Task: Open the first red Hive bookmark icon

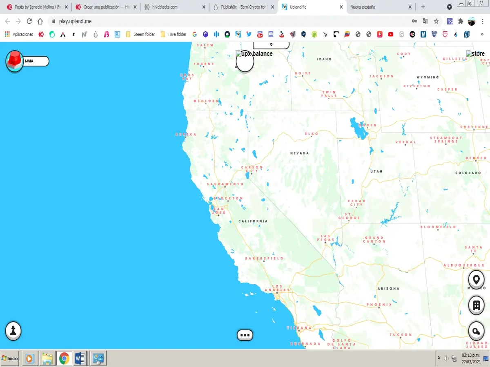Action: coord(41,34)
